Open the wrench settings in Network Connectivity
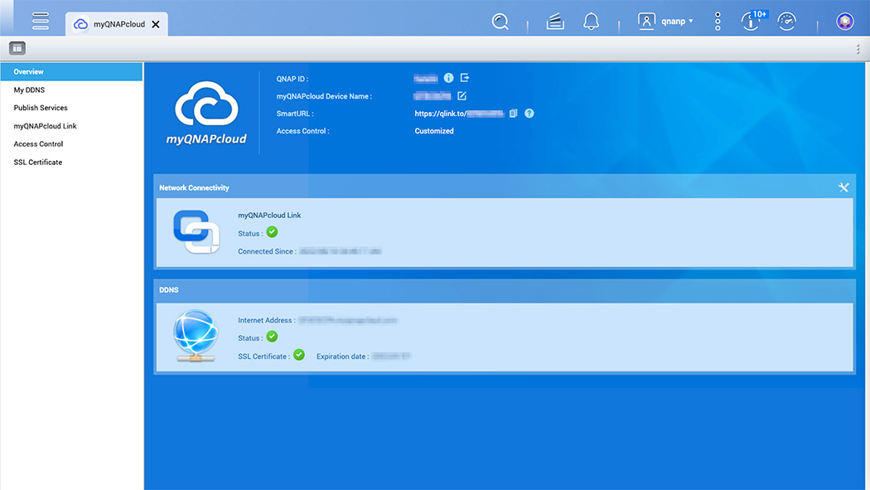This screenshot has height=490, width=870. [843, 187]
